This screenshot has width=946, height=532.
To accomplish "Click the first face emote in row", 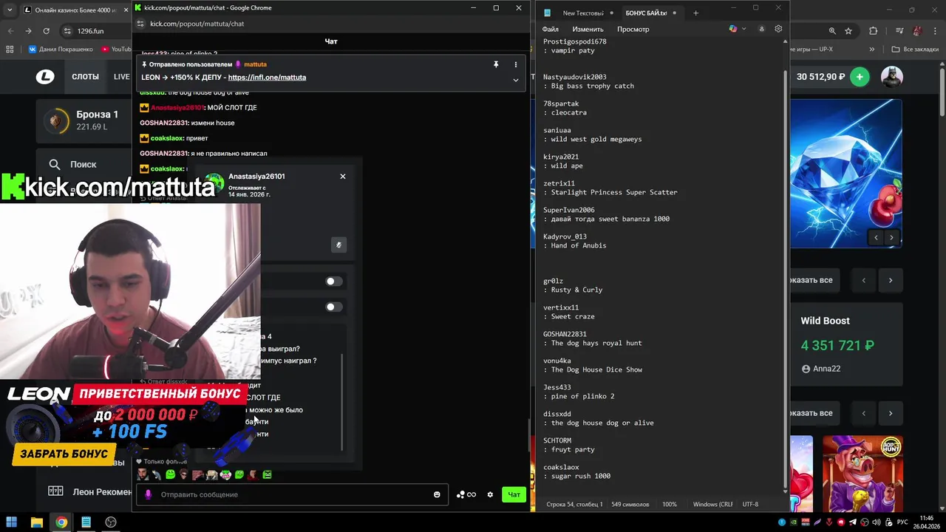I will pos(143,474).
